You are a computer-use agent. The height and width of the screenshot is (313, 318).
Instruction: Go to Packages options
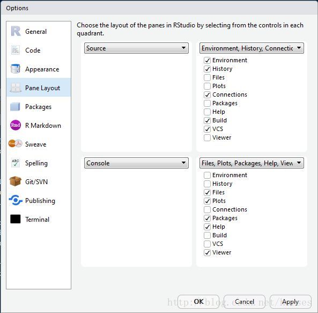39,107
